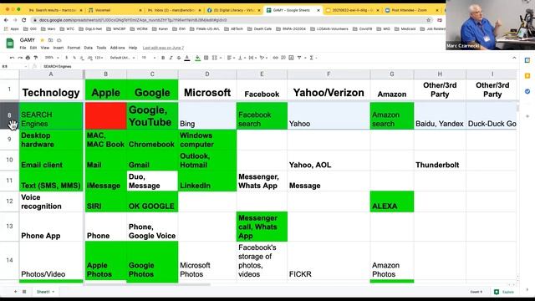Select column D header

pos(207,74)
